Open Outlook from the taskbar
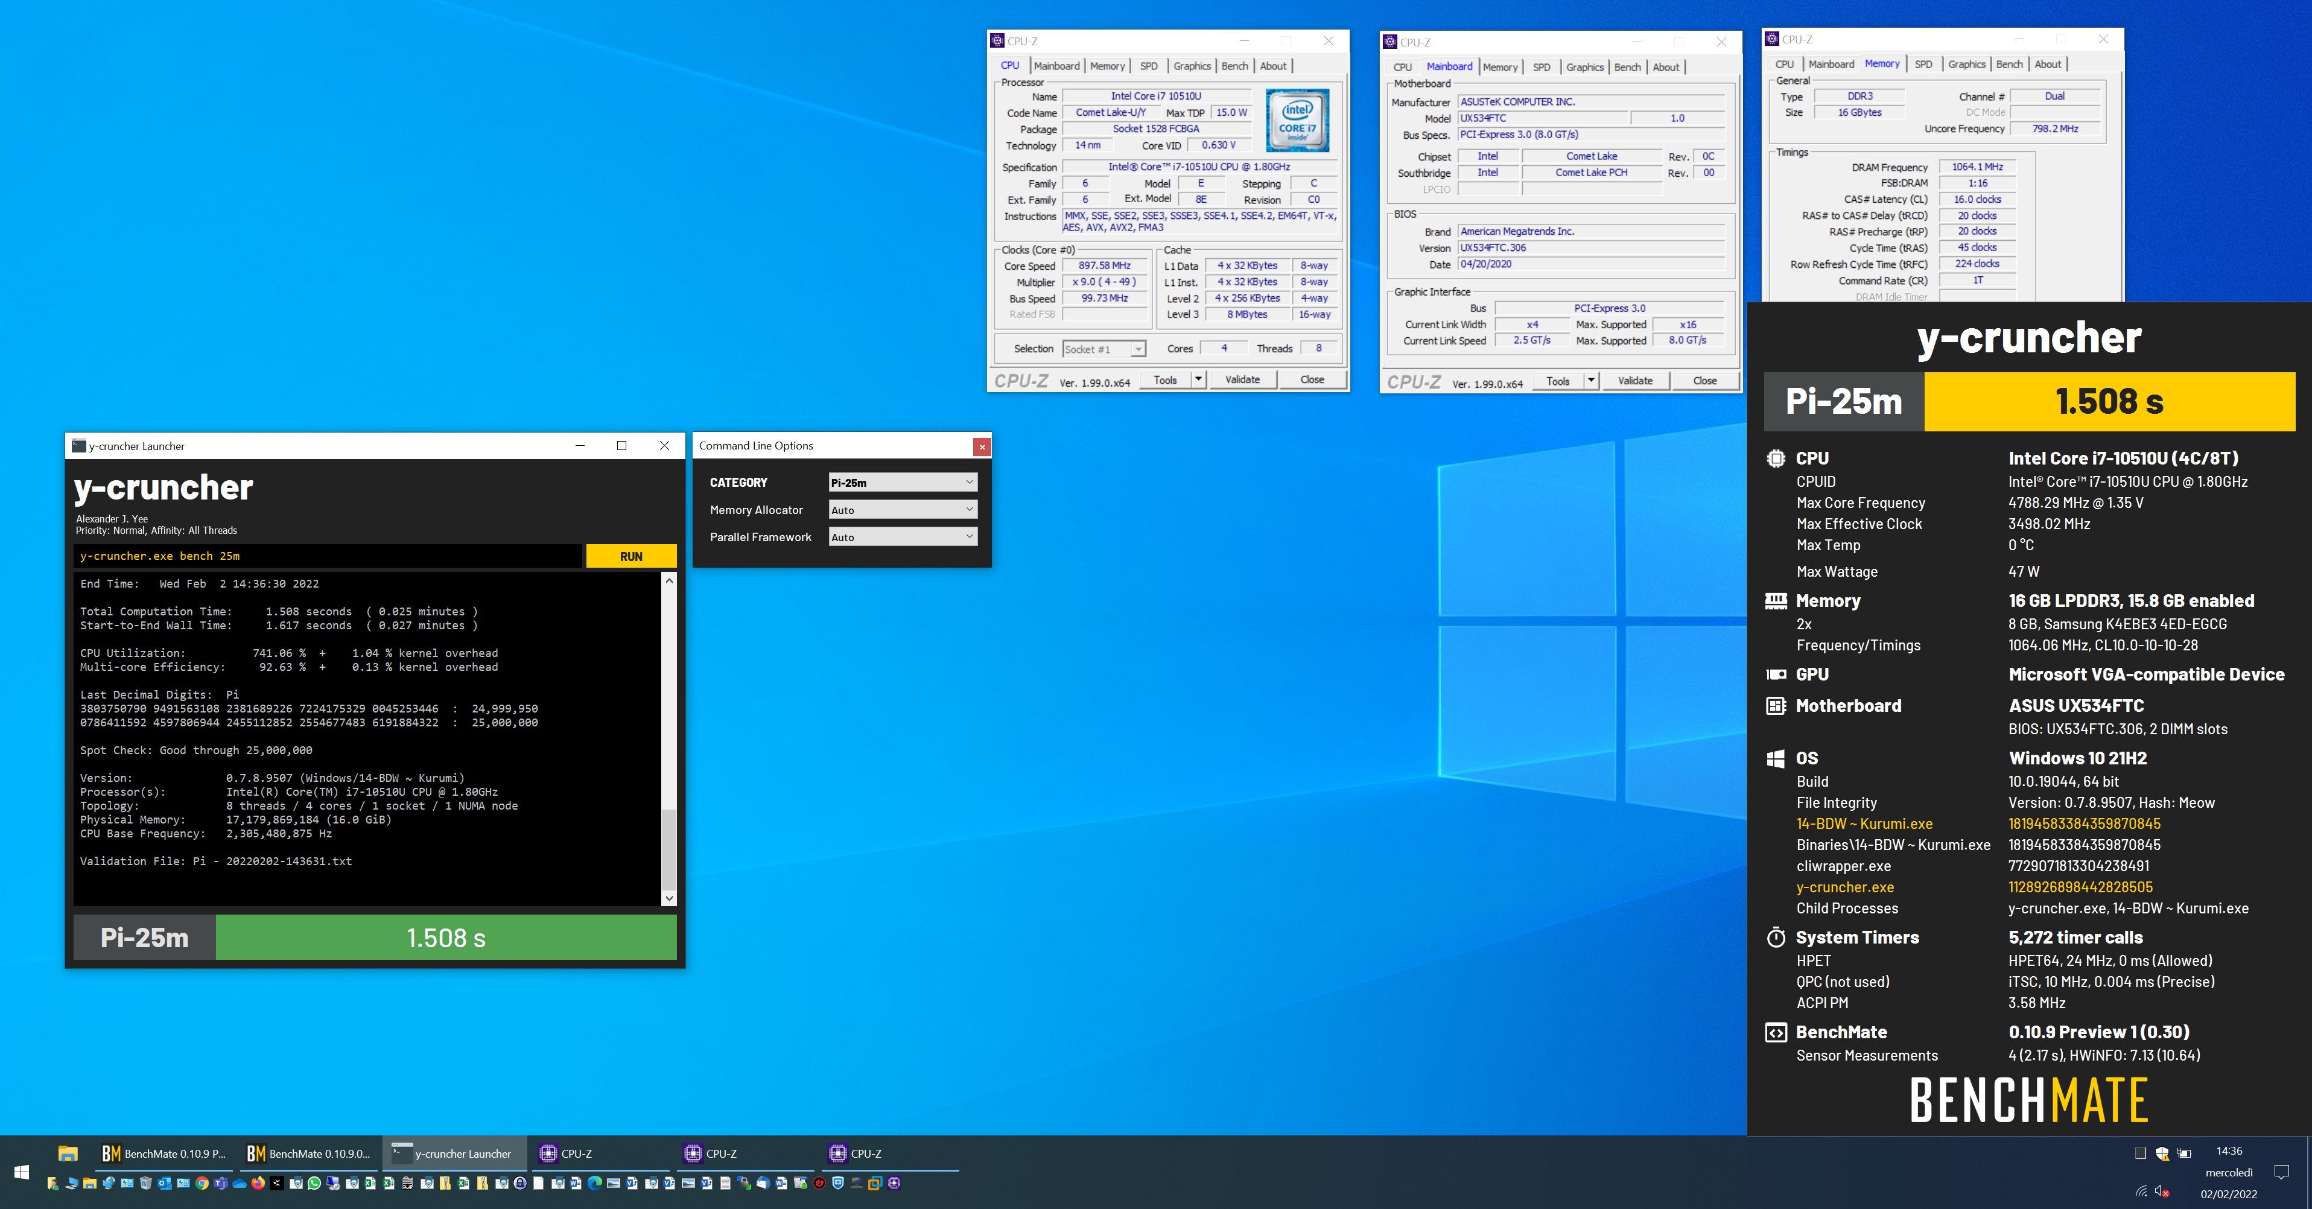2312x1209 pixels. pos(164,1183)
